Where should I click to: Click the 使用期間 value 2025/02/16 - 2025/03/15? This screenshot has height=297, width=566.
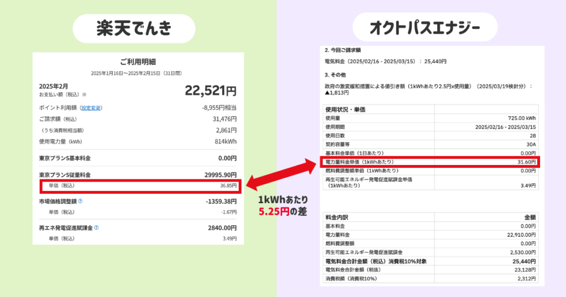point(506,127)
